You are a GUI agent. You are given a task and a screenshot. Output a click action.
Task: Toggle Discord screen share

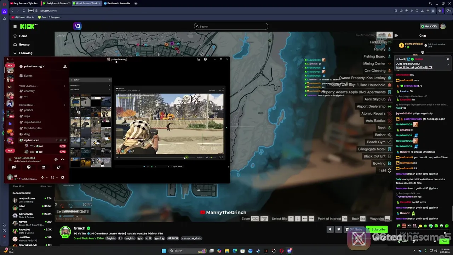point(29,167)
